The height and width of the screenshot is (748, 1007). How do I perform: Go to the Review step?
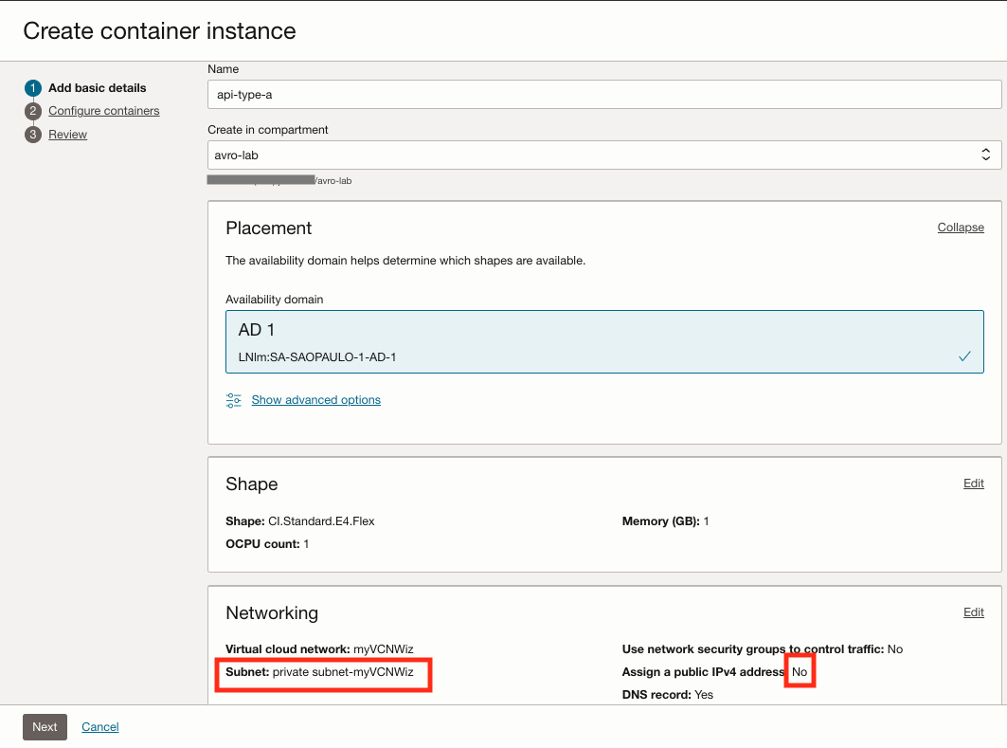(x=67, y=135)
